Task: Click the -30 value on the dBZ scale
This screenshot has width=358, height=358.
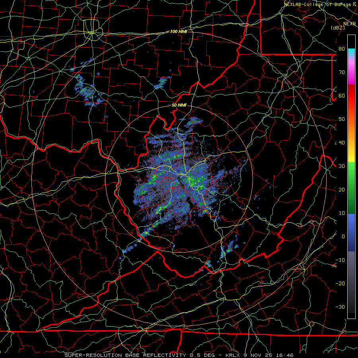Action: 340,307
